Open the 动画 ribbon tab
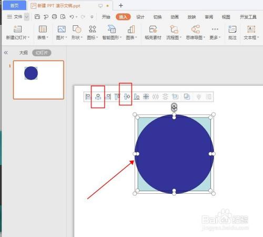This screenshot has width=263, height=237. click(x=175, y=17)
